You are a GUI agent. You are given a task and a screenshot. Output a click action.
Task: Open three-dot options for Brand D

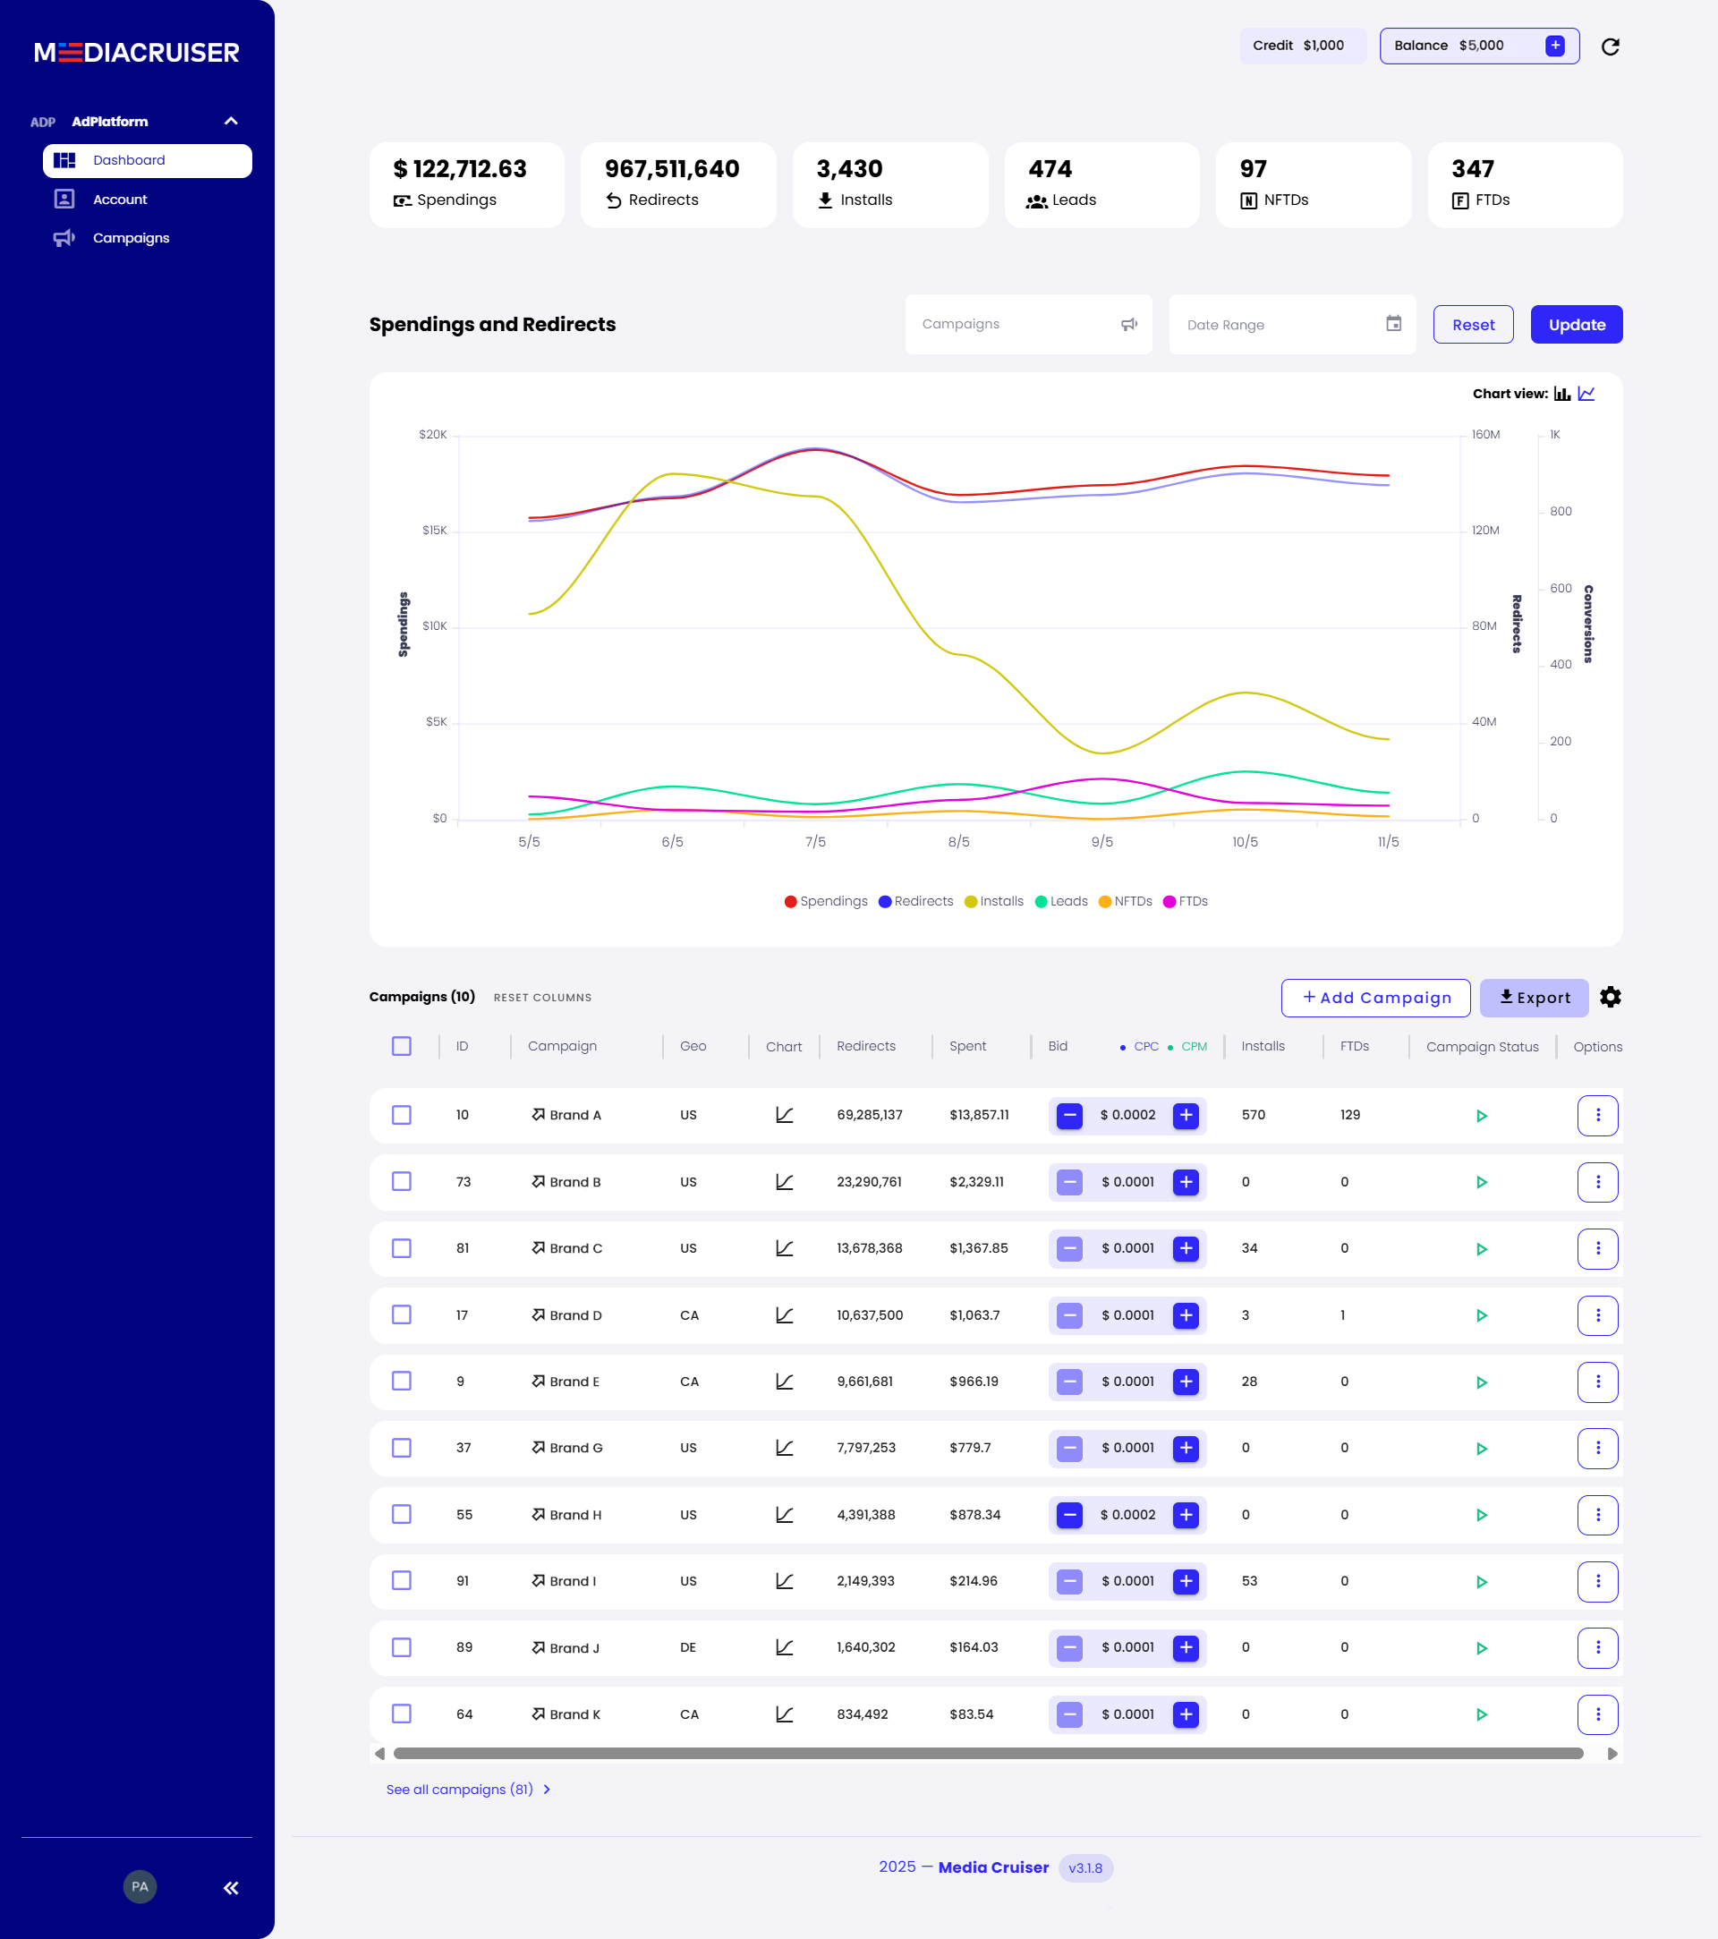click(1597, 1315)
